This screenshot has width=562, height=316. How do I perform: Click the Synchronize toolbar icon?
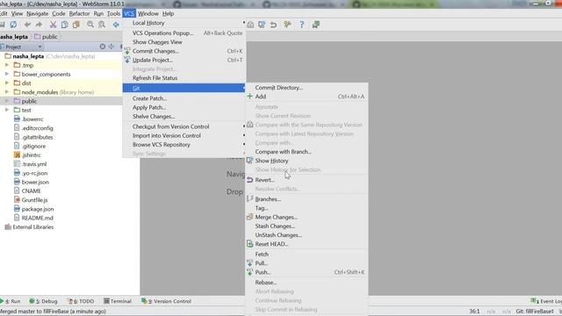tap(13, 25)
